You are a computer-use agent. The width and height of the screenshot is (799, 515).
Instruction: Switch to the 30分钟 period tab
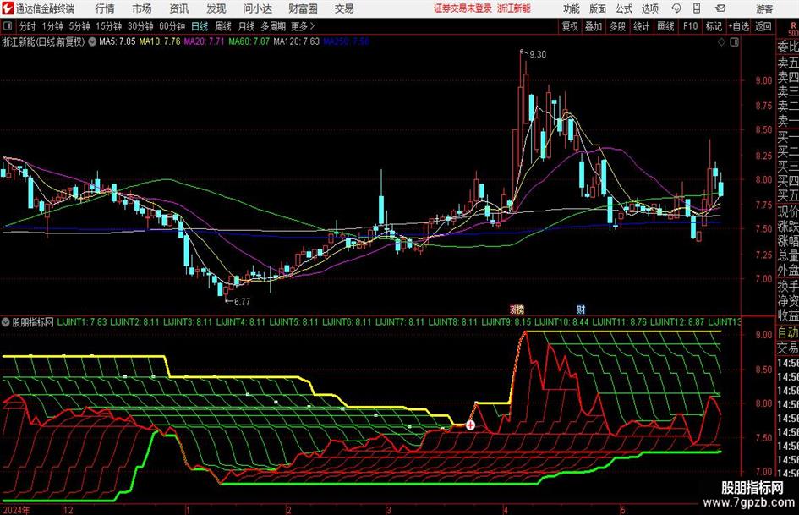click(140, 26)
